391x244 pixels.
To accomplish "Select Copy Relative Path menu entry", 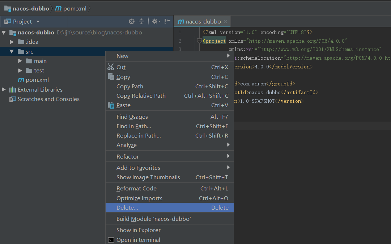I will [141, 96].
